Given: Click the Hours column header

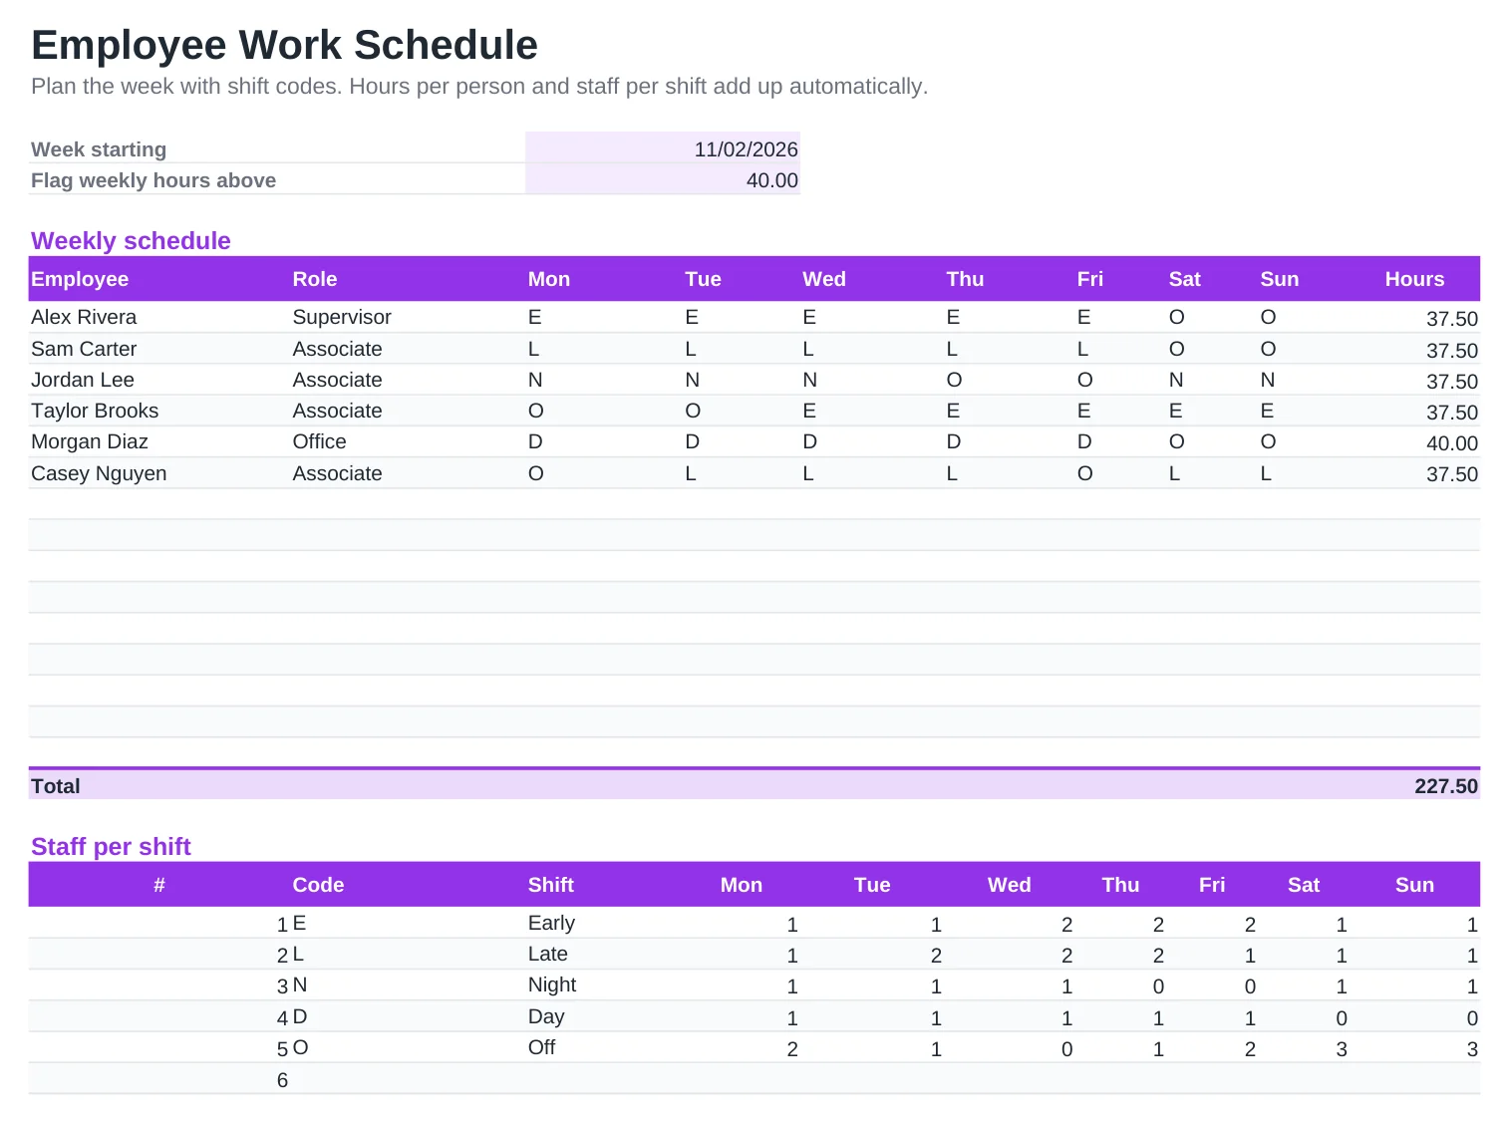Looking at the screenshot, I should click(1414, 279).
